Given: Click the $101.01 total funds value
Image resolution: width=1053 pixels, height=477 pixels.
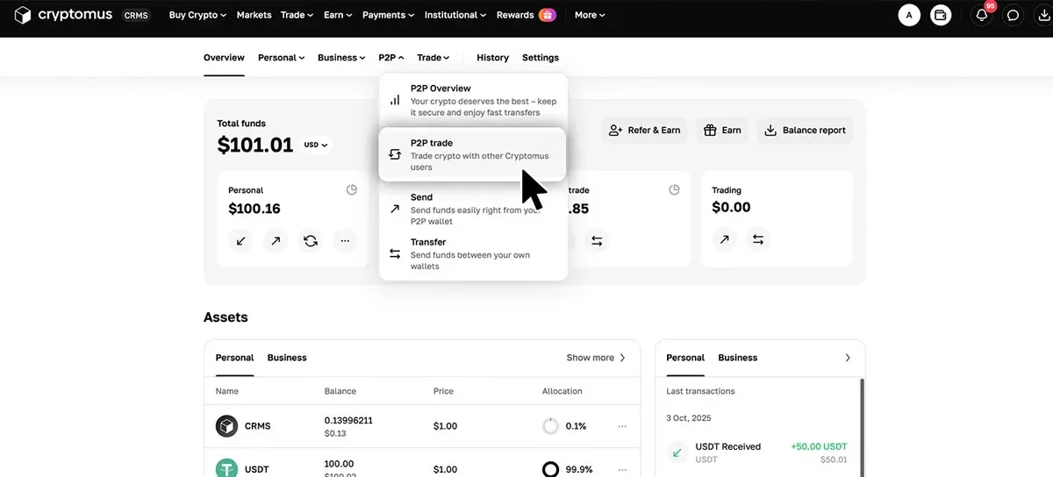Looking at the screenshot, I should 255,146.
